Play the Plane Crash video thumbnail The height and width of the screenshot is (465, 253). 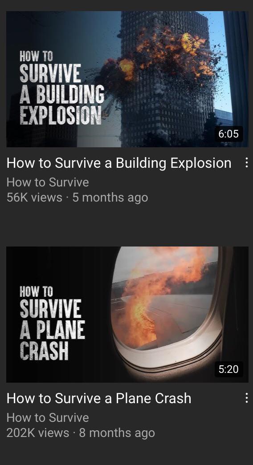127,314
